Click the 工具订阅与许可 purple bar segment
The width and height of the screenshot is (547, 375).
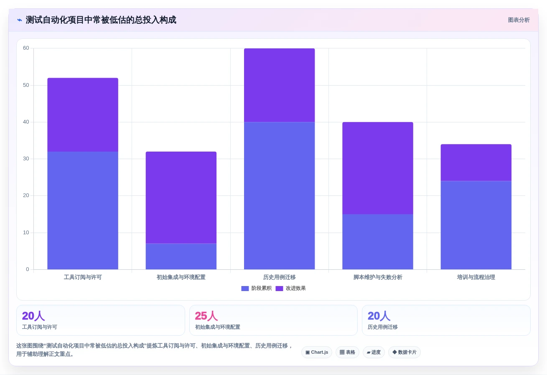[x=83, y=115]
